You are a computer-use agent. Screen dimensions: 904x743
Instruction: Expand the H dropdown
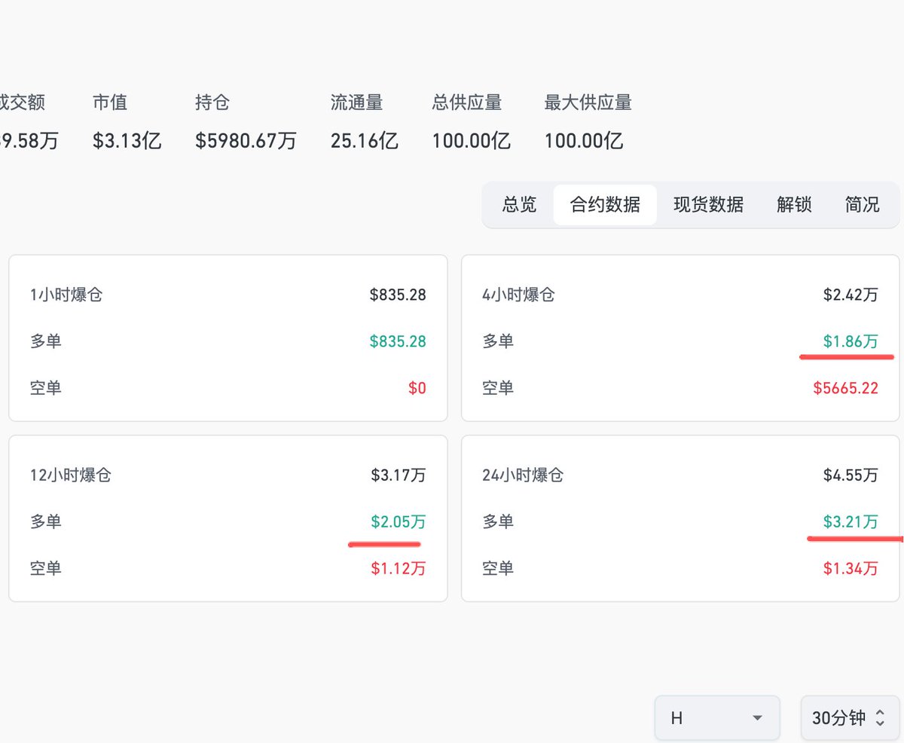click(716, 718)
